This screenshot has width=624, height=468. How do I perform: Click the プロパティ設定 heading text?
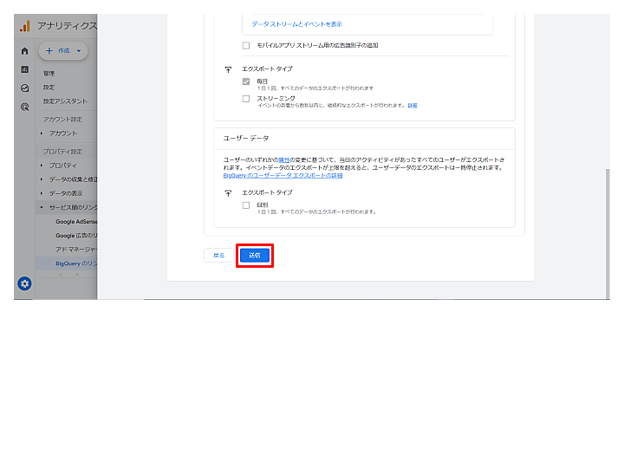62,151
